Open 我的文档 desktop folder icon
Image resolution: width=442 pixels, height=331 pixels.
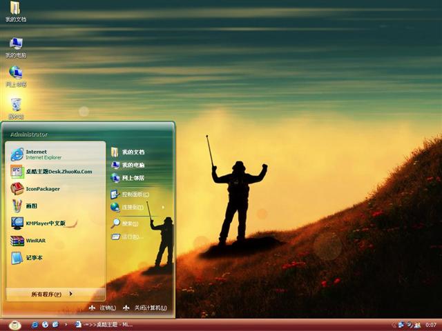coord(15,10)
